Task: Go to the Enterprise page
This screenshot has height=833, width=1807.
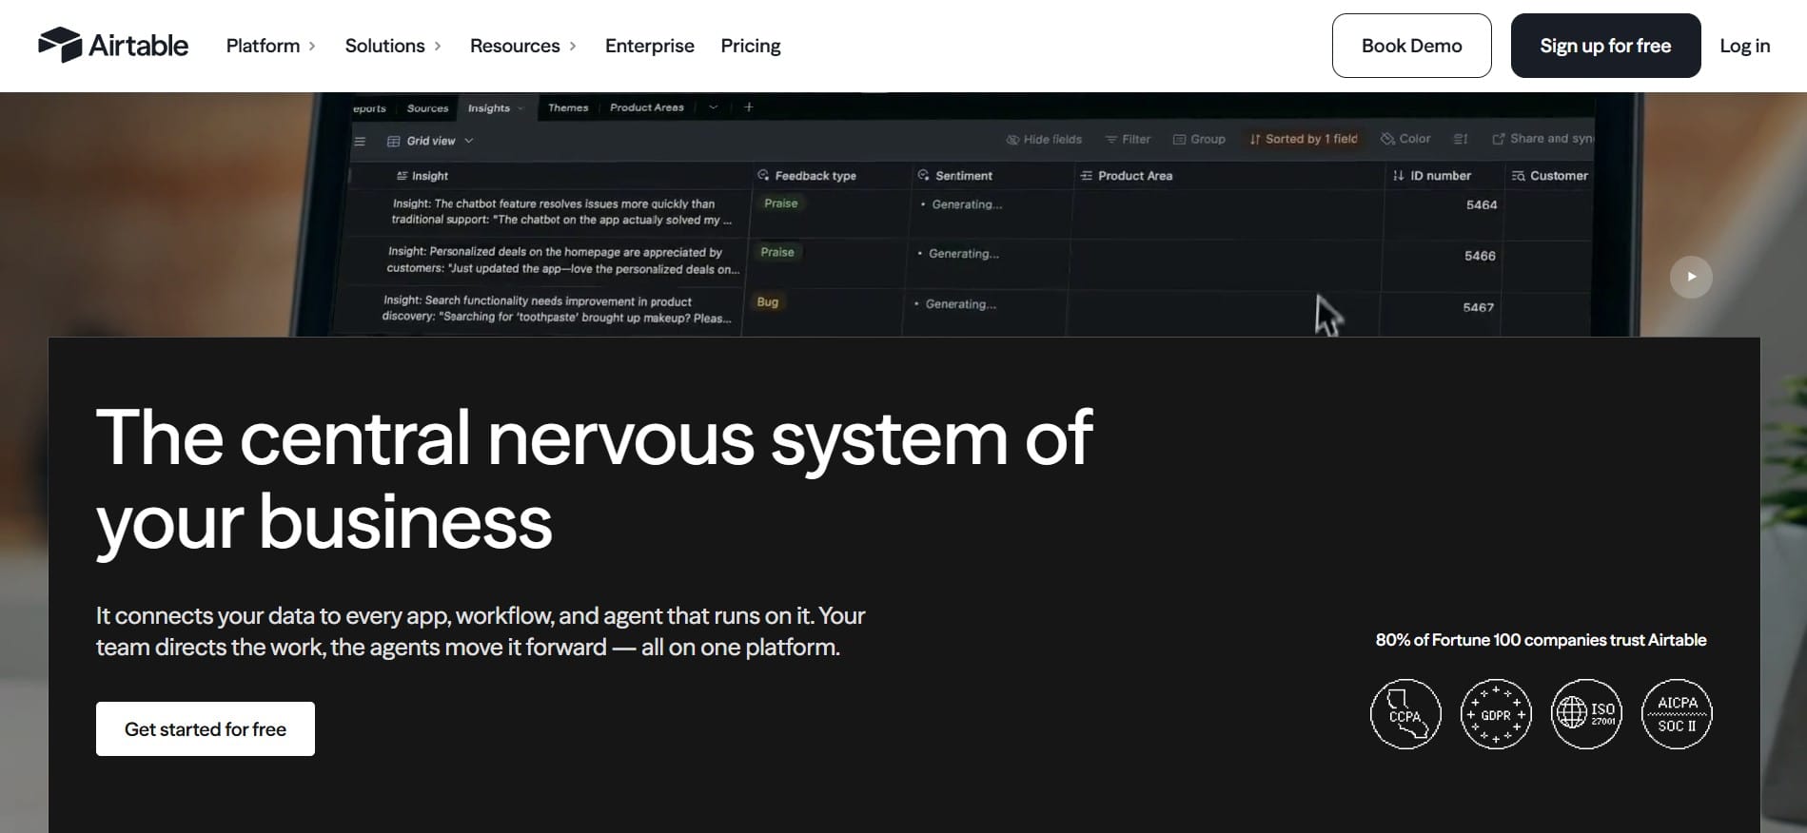Action: (650, 46)
